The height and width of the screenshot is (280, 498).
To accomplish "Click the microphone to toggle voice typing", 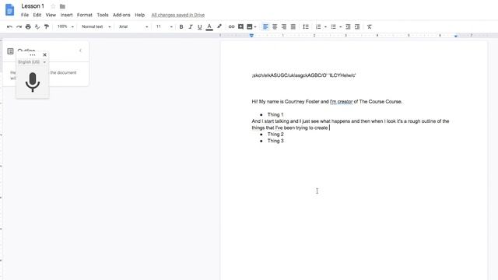I will [33, 82].
